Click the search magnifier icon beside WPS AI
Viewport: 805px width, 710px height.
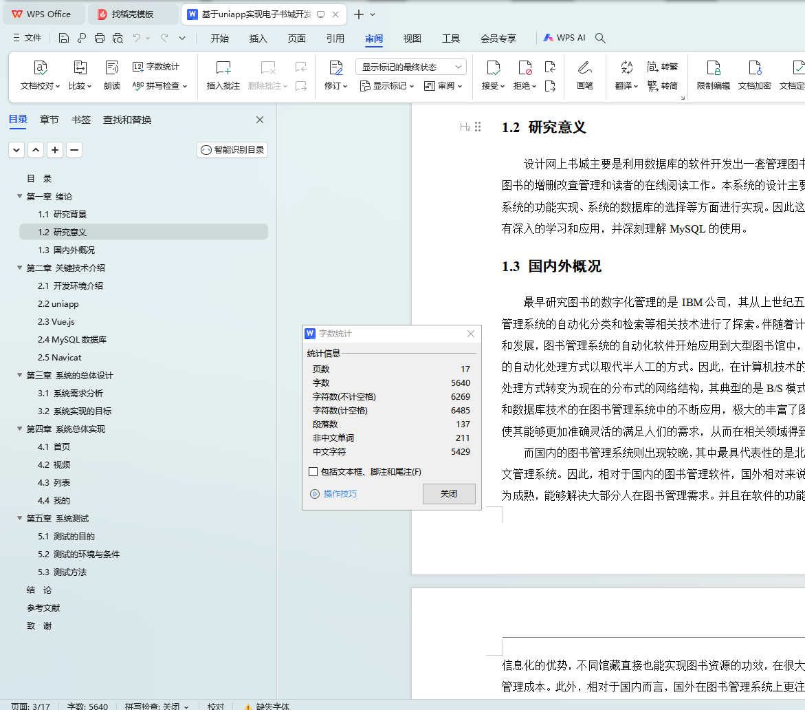coord(600,38)
